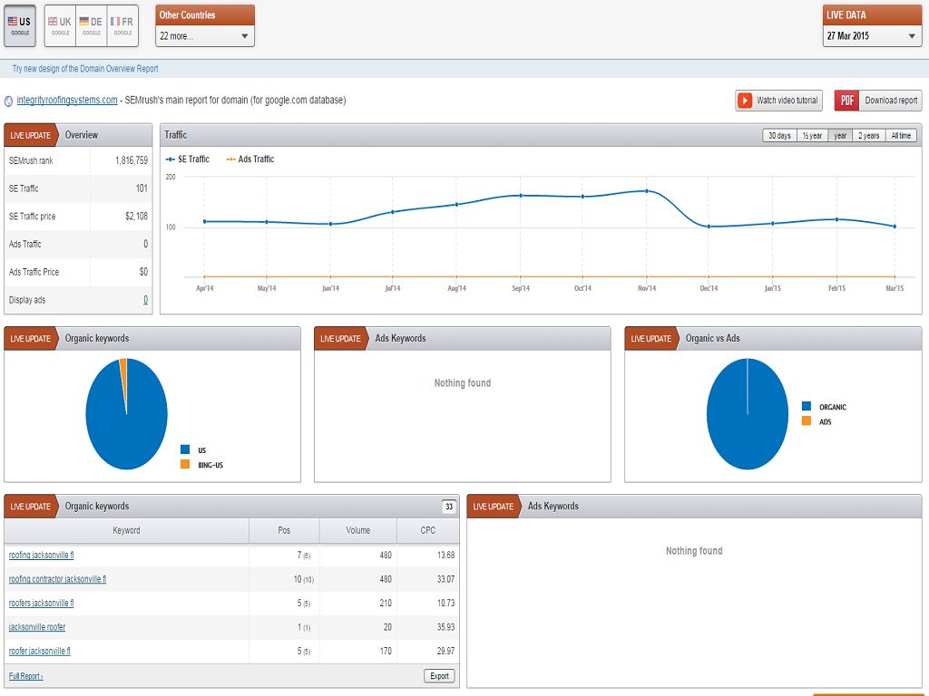
Task: Open integrityroofingsystems.com domain link
Action: coord(67,101)
